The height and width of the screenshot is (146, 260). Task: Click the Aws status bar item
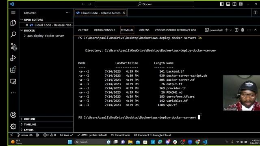pos(66,135)
